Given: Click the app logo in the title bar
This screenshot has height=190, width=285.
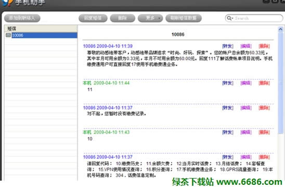Looking at the screenshot, I should (x=7, y=3).
